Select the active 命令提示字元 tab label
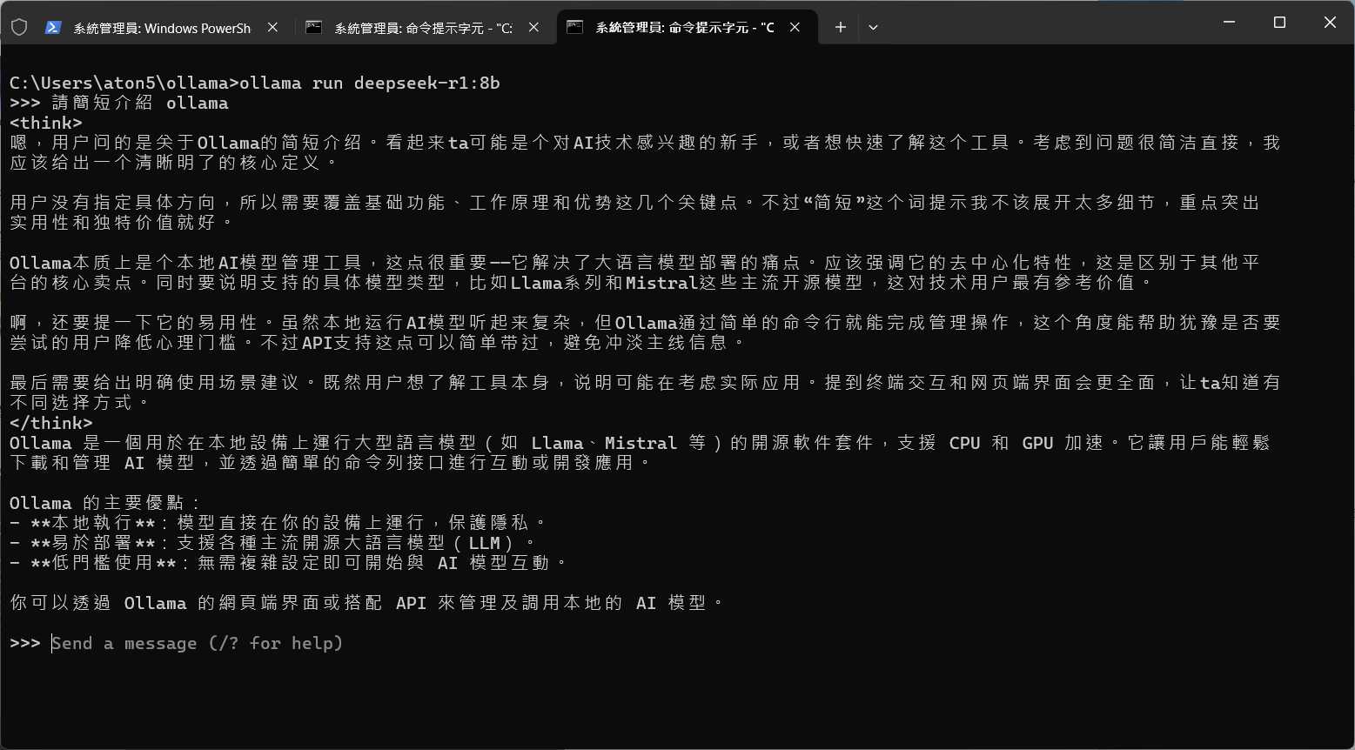Screen dimensions: 1355x750 [684, 28]
